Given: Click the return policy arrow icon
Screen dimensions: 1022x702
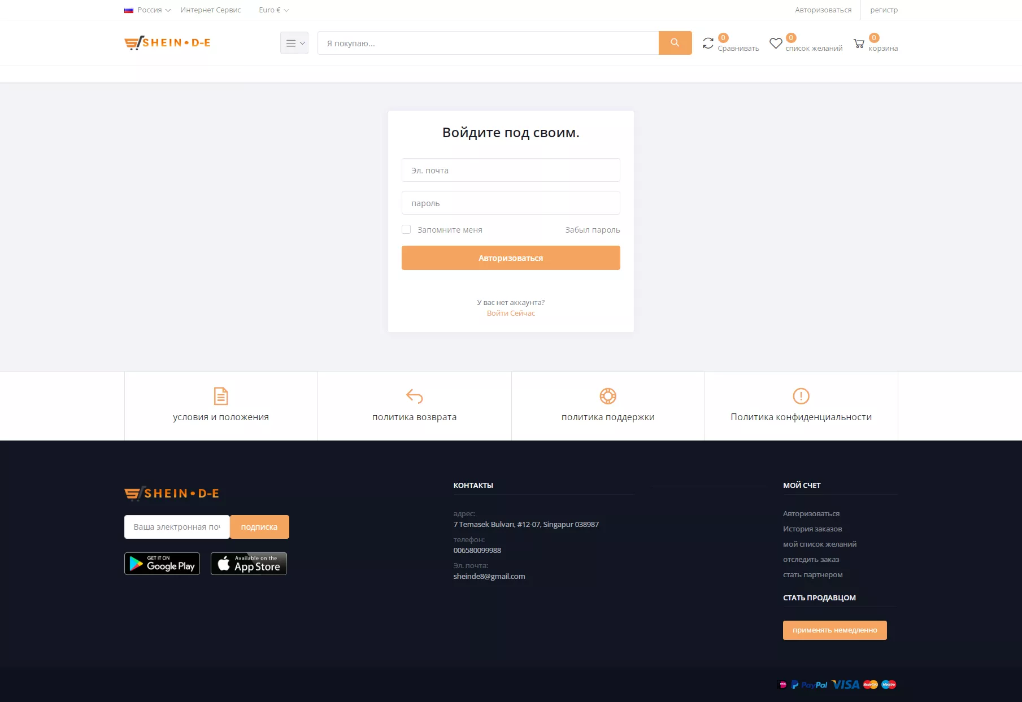Looking at the screenshot, I should click(x=414, y=396).
